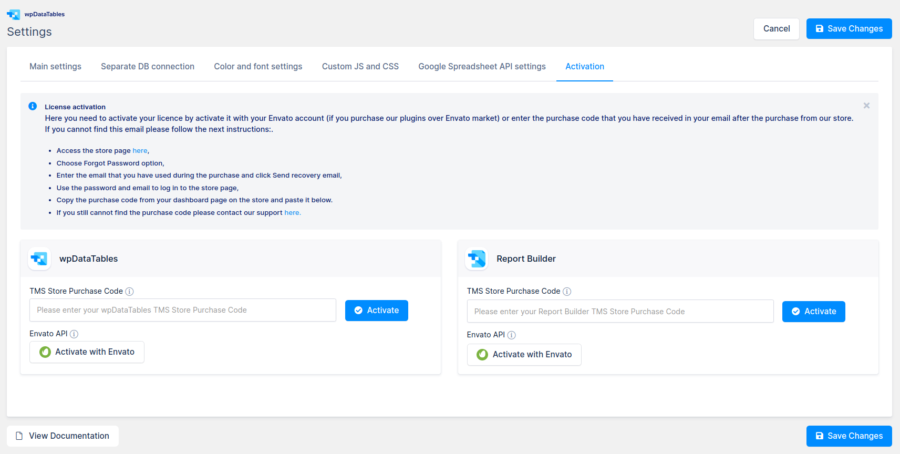Screen dimensions: 900x454
Task: Open the store page 'here' link
Action: 140,151
